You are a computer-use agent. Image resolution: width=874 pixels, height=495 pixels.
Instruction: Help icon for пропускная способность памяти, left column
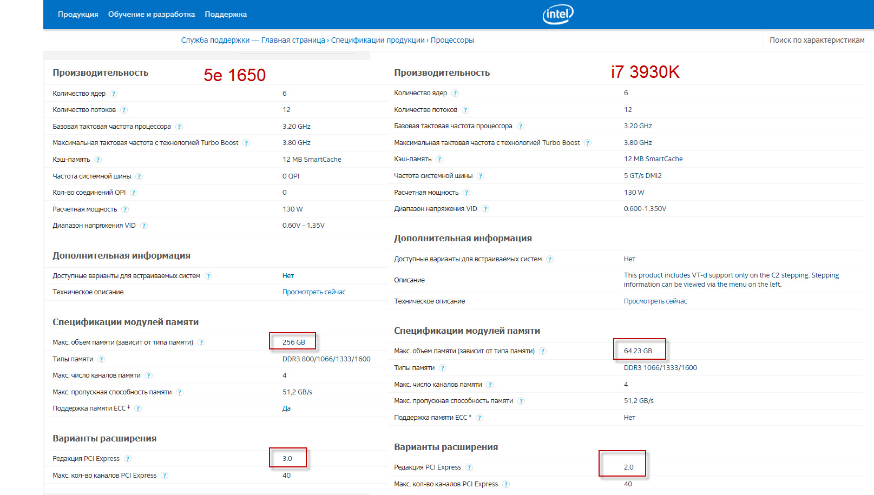pyautogui.click(x=180, y=392)
